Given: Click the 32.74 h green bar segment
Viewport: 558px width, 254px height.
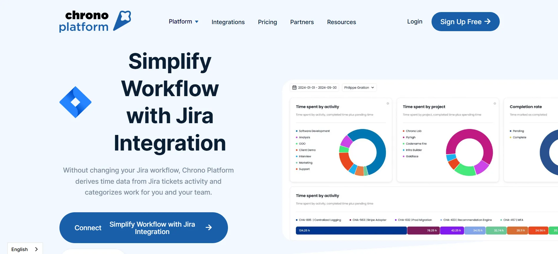Looking at the screenshot, I should (497, 230).
